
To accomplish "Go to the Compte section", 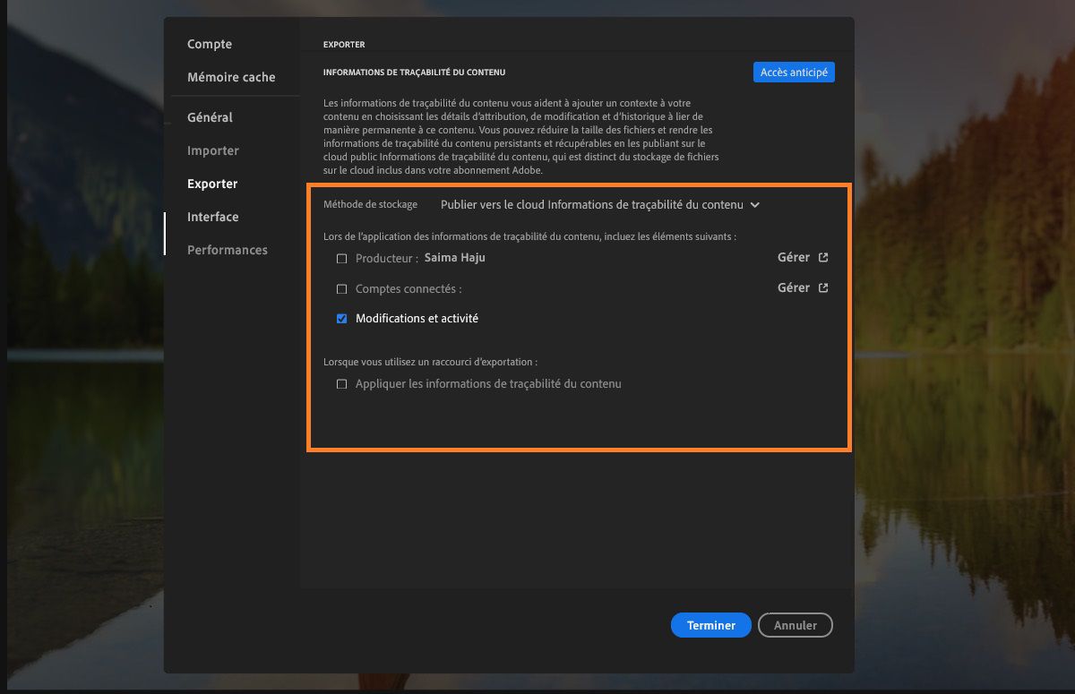I will [209, 44].
